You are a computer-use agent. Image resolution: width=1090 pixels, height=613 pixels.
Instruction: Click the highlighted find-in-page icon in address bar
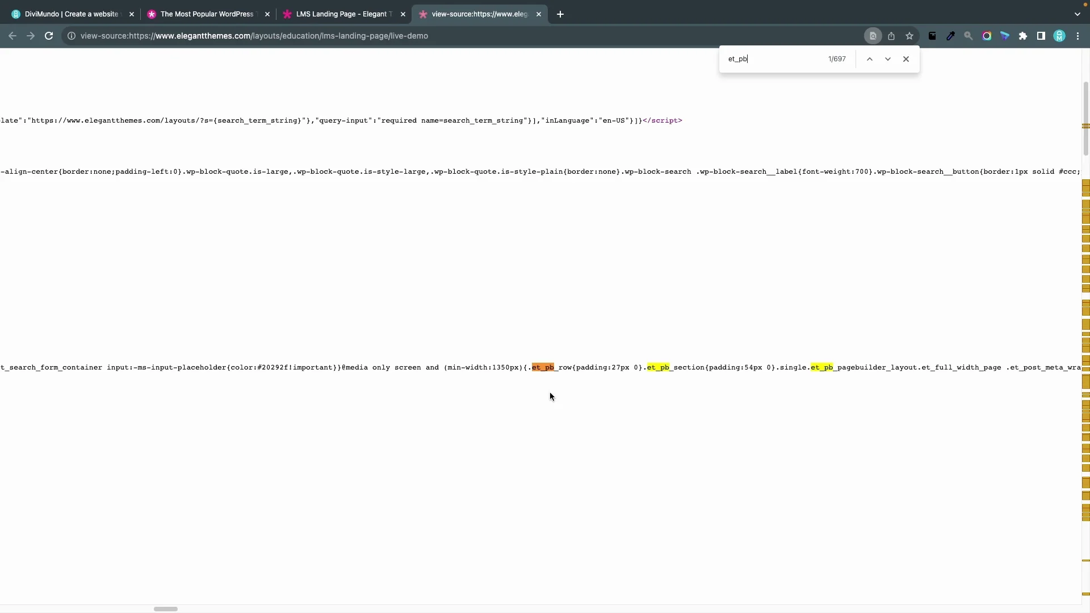(873, 36)
